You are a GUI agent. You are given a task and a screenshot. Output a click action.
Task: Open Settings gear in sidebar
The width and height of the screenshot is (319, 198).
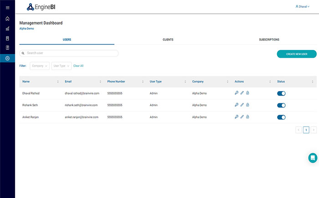(8, 58)
